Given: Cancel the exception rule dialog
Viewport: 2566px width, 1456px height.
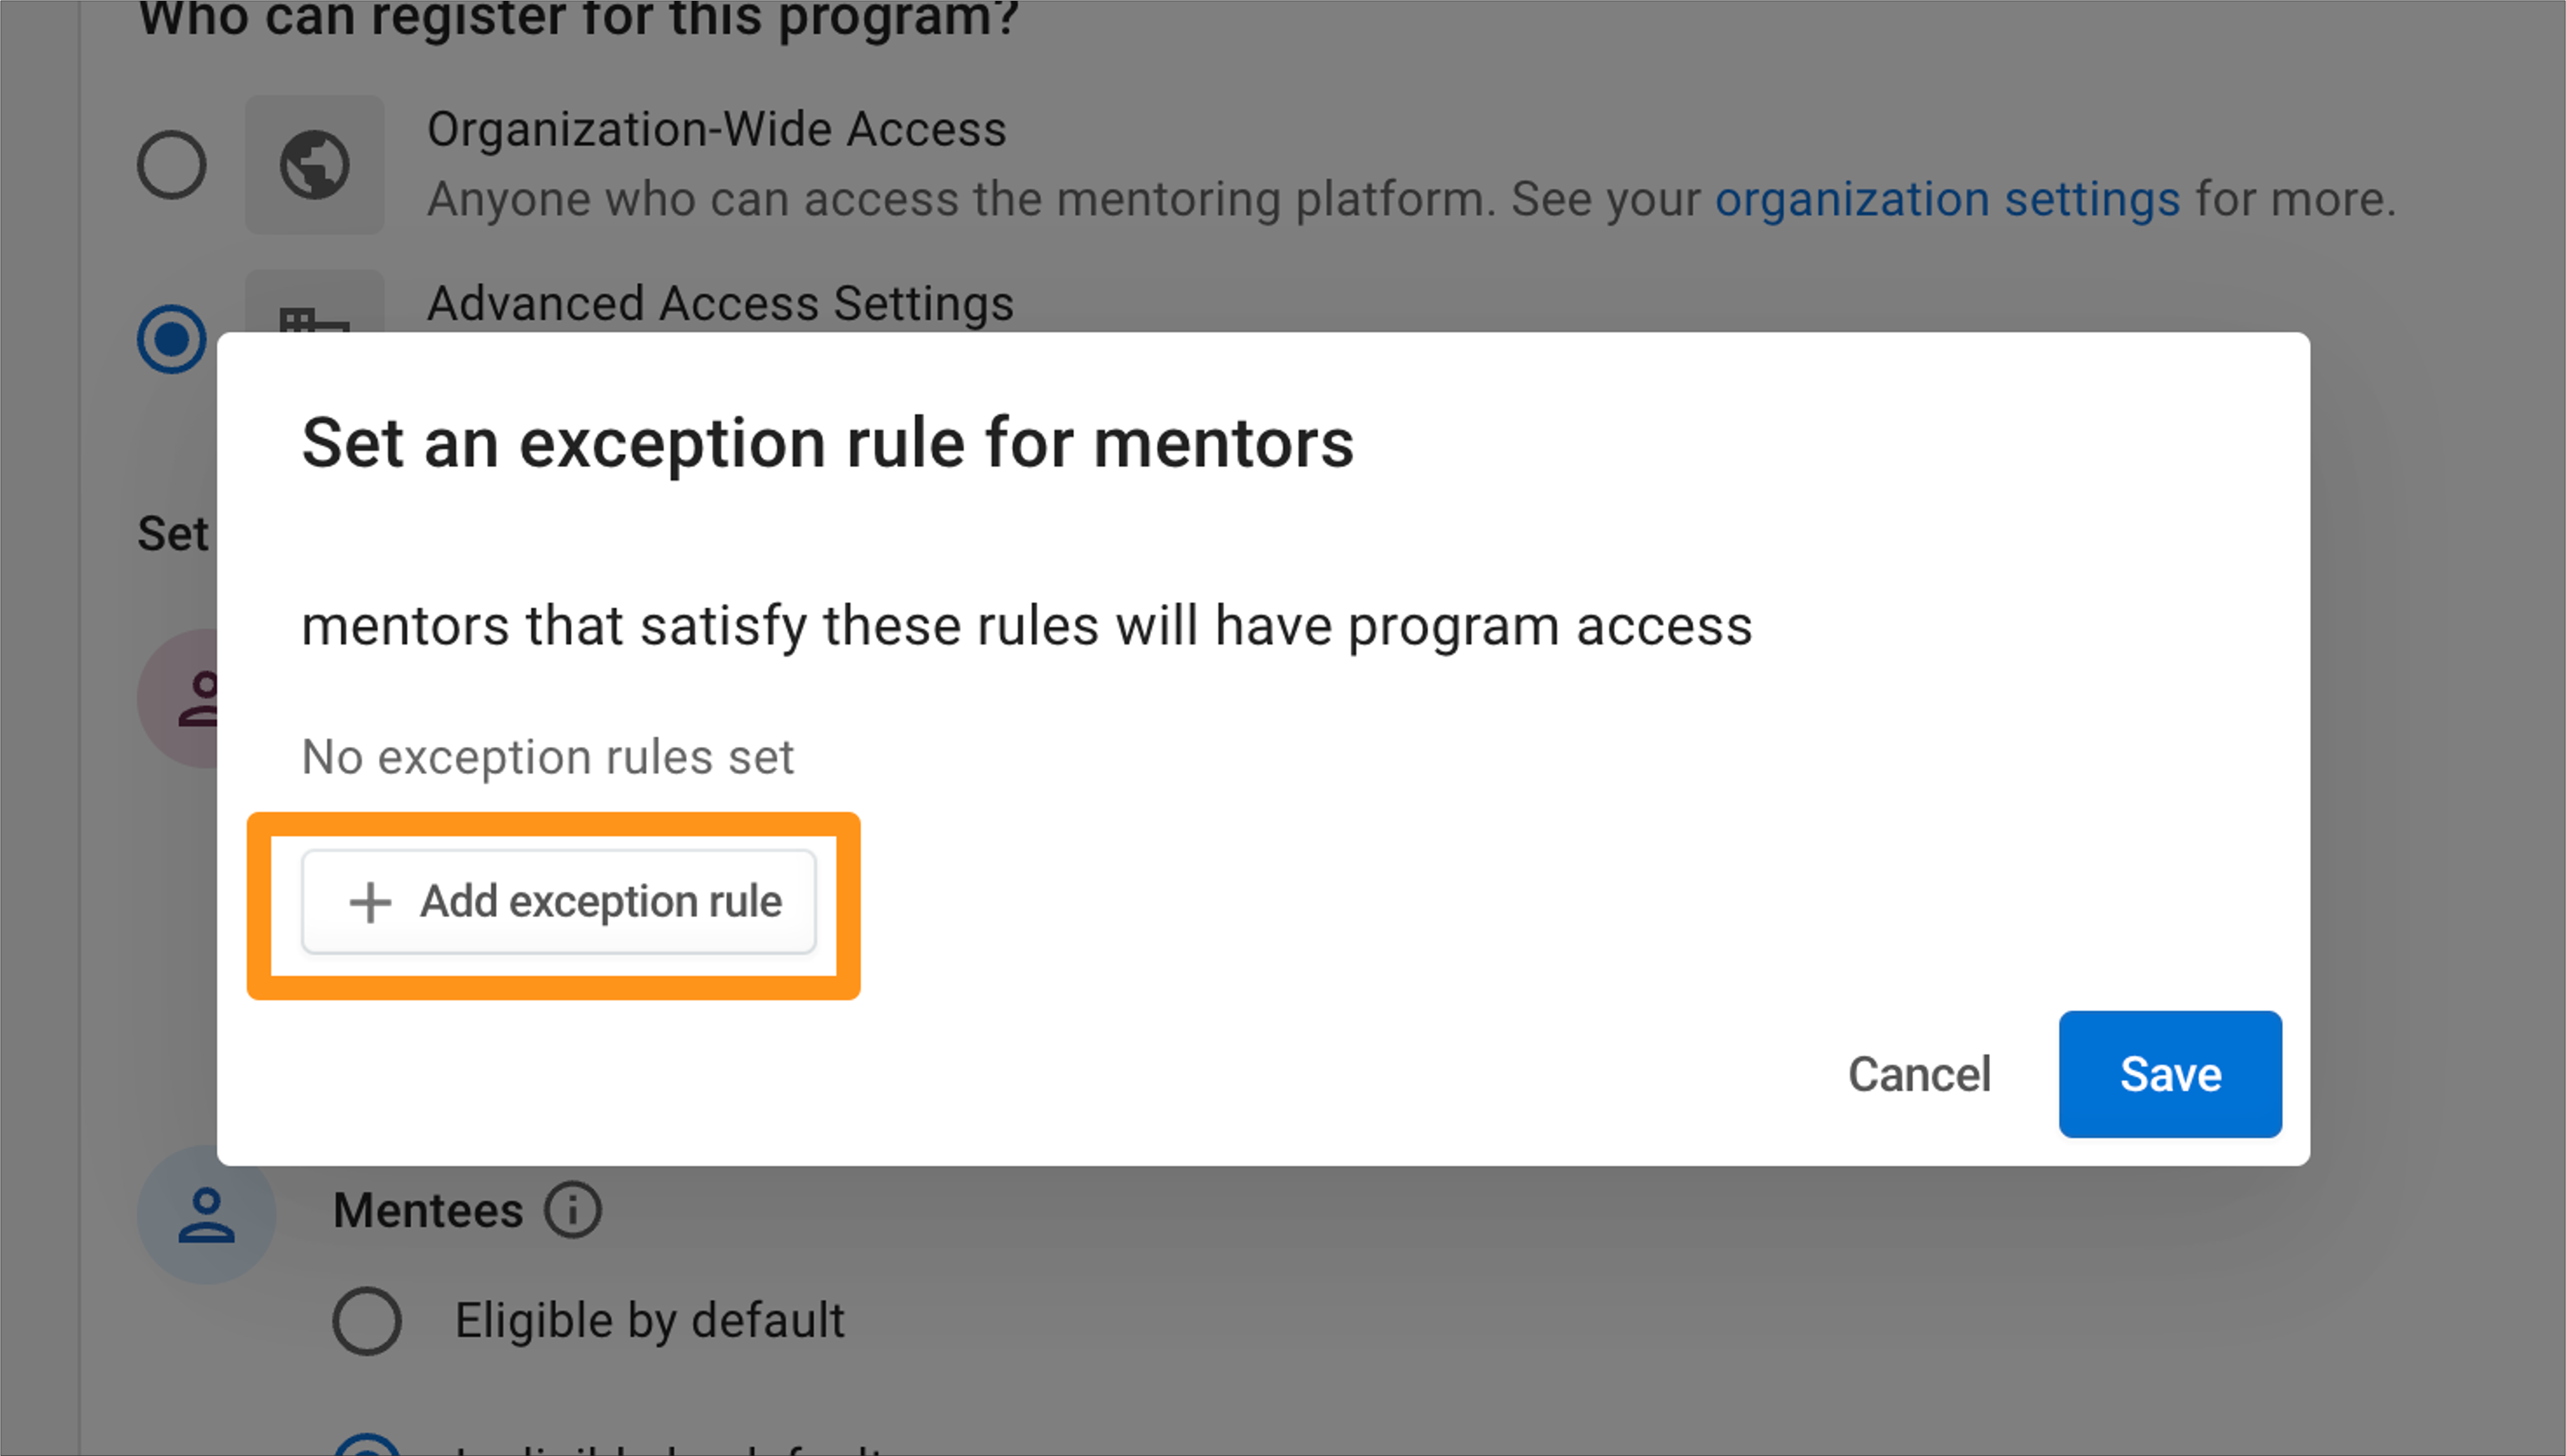Looking at the screenshot, I should [1919, 1074].
